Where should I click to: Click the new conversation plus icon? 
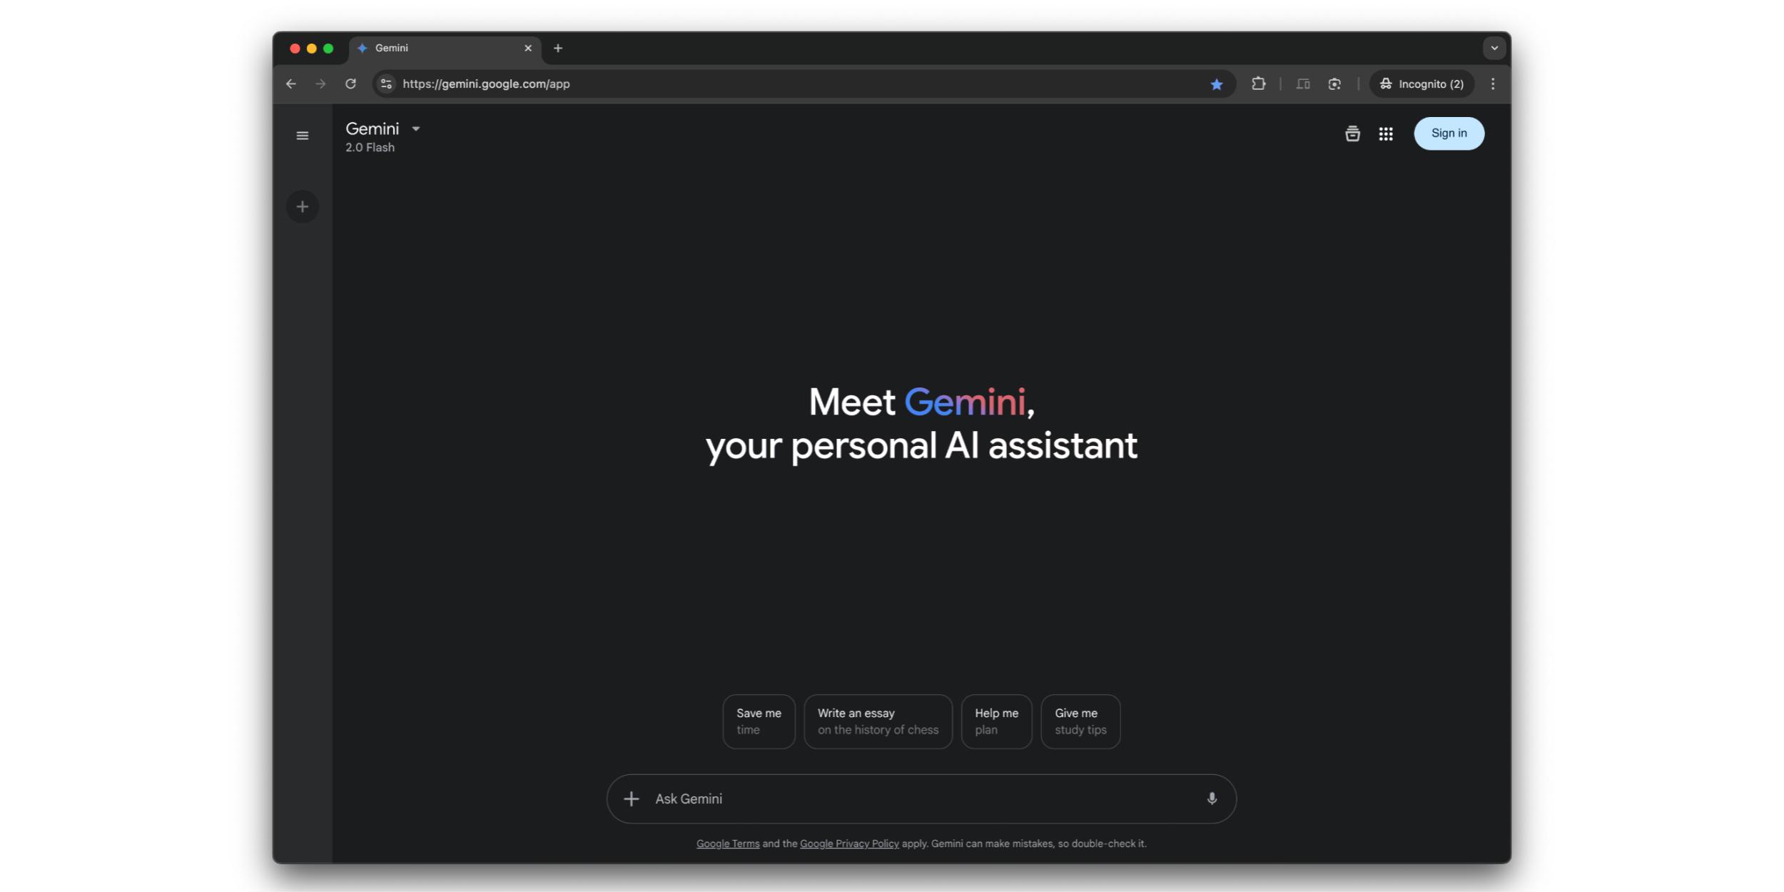(x=302, y=206)
